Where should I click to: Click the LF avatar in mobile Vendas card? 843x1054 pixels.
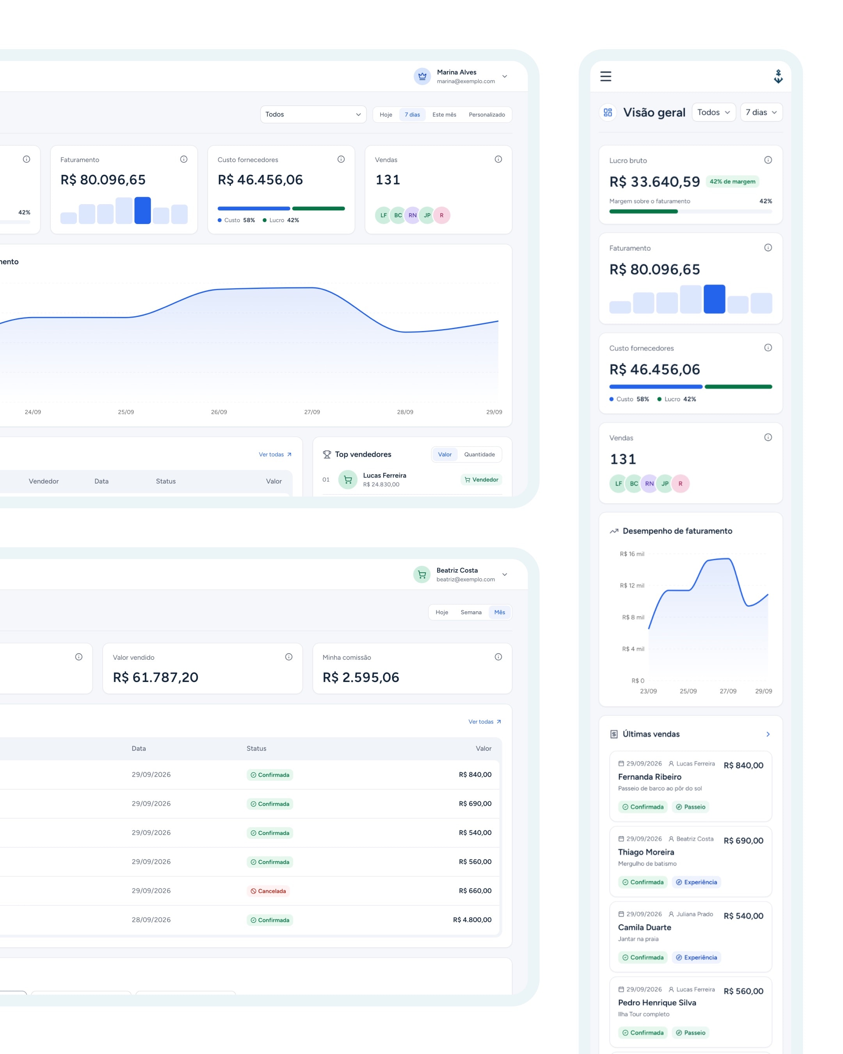coord(618,484)
